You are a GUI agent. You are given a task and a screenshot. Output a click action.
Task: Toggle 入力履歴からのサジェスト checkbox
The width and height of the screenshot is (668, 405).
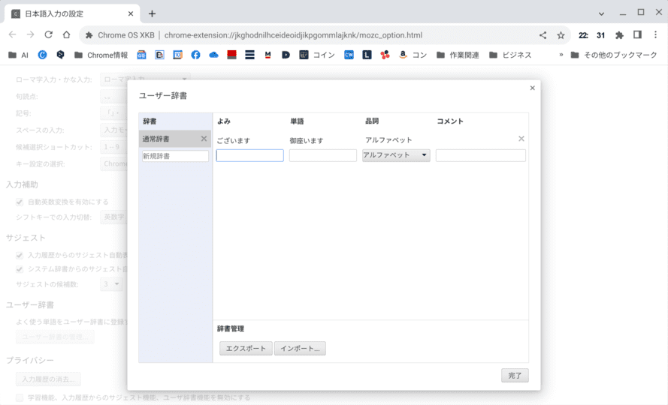20,255
